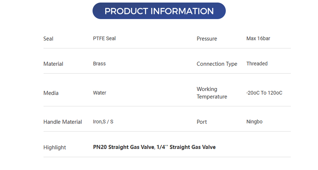Click the PRODUCT INFORMATION header button

[x=159, y=11]
